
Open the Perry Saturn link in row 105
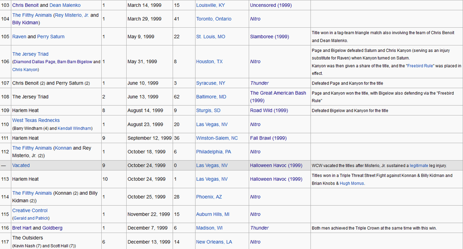pos(51,37)
